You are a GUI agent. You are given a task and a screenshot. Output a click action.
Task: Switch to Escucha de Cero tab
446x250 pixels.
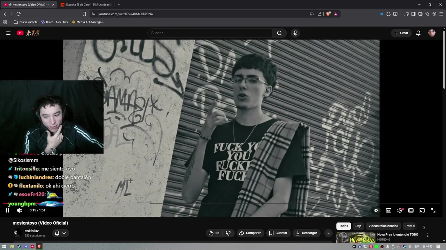coord(86,5)
